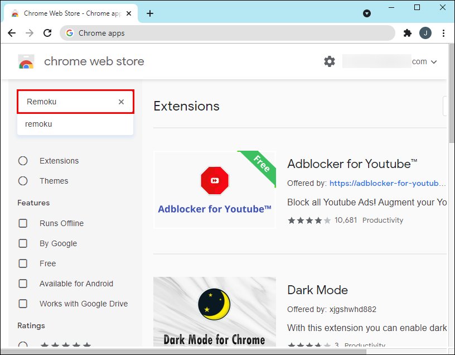Click the Features filter heading
The image size is (455, 355).
coord(33,203)
